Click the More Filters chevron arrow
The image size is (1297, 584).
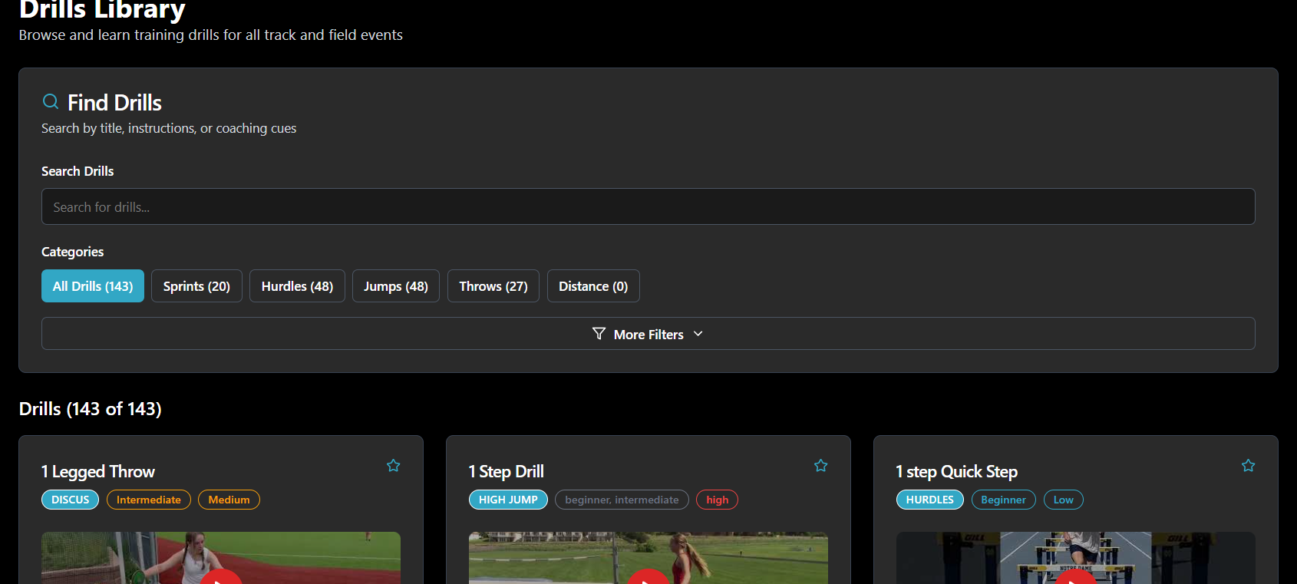pyautogui.click(x=698, y=334)
